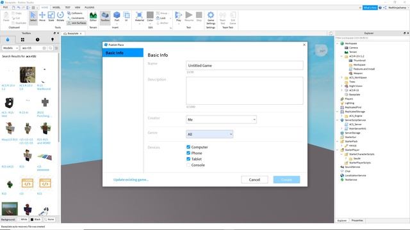Select Basic Info in Publish Place sidebar

tap(123, 52)
